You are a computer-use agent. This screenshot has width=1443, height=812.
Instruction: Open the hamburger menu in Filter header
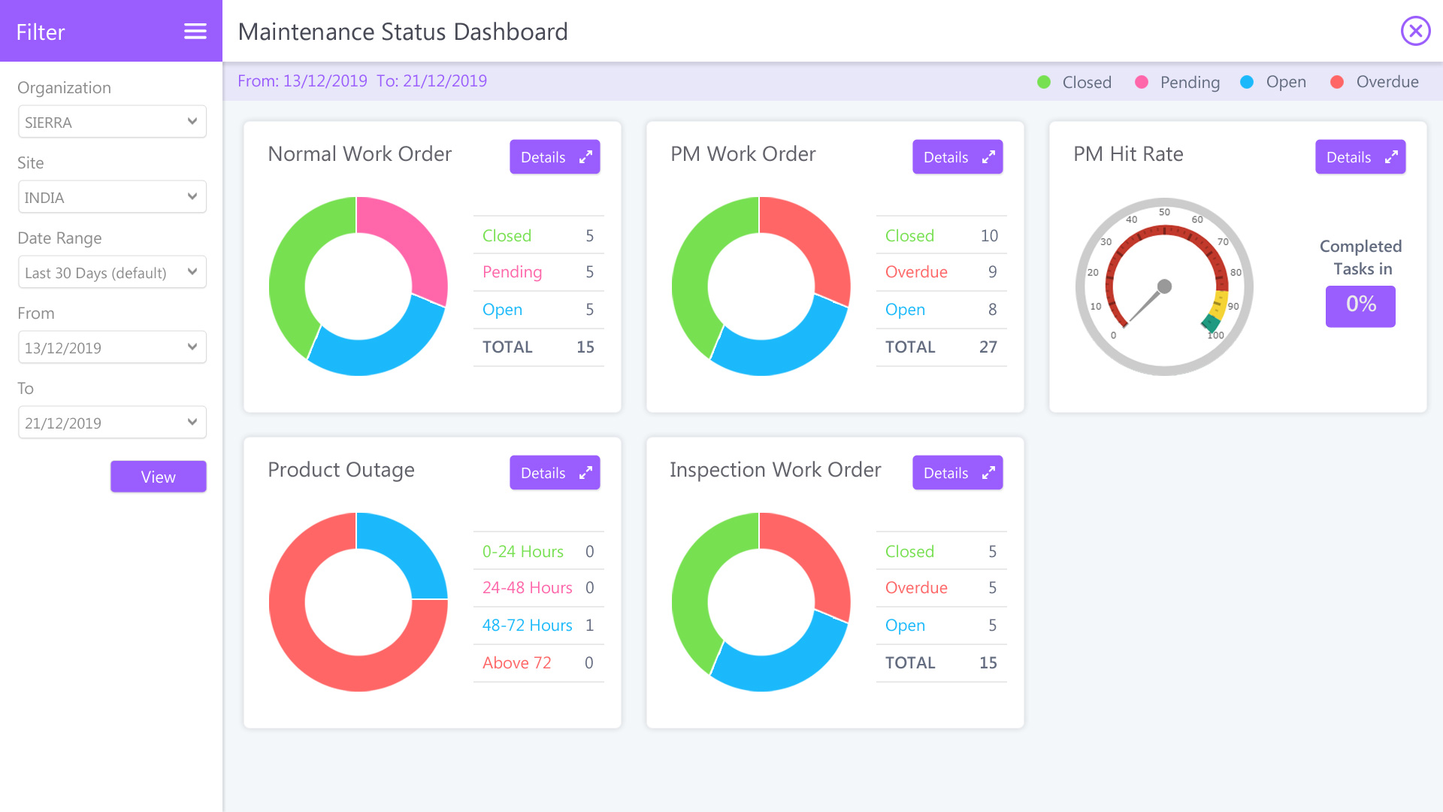(195, 31)
